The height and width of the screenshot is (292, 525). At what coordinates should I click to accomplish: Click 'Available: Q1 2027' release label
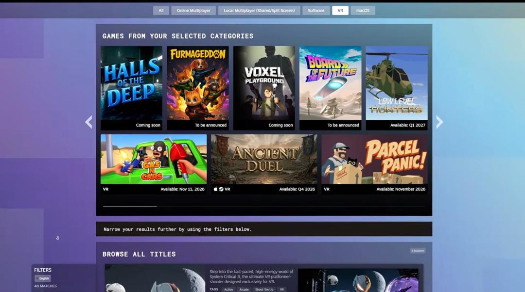[x=408, y=125]
